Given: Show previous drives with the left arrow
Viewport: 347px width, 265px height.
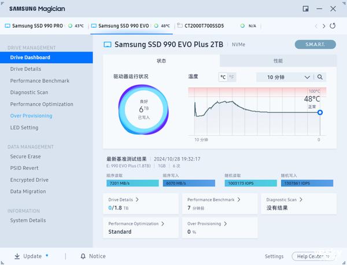Looking at the screenshot, I should coord(316,26).
